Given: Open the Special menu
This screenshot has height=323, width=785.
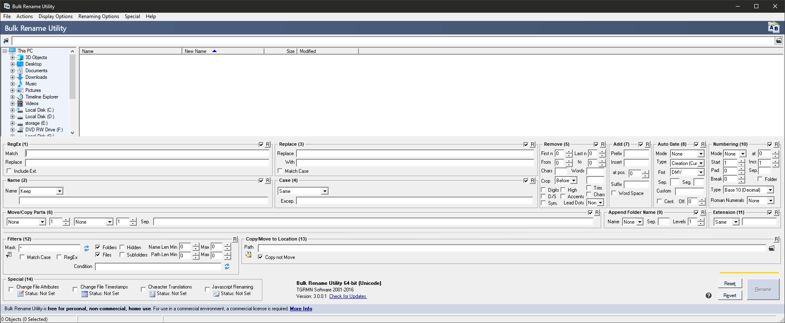Looking at the screenshot, I should pos(132,16).
